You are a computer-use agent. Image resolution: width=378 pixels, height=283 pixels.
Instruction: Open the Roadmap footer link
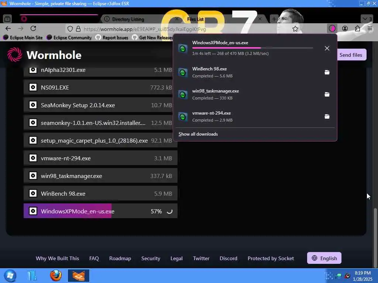[120, 258]
